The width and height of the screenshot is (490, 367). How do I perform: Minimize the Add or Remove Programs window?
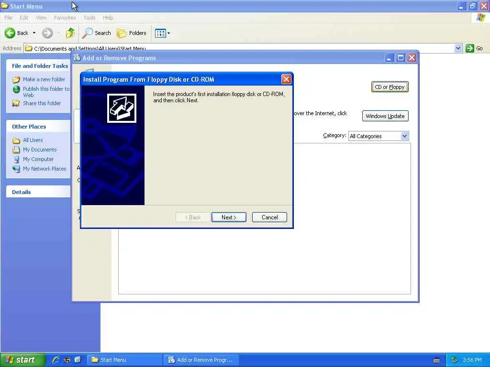point(389,58)
